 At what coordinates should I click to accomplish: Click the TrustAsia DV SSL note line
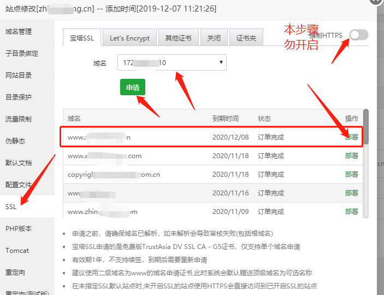(186, 247)
